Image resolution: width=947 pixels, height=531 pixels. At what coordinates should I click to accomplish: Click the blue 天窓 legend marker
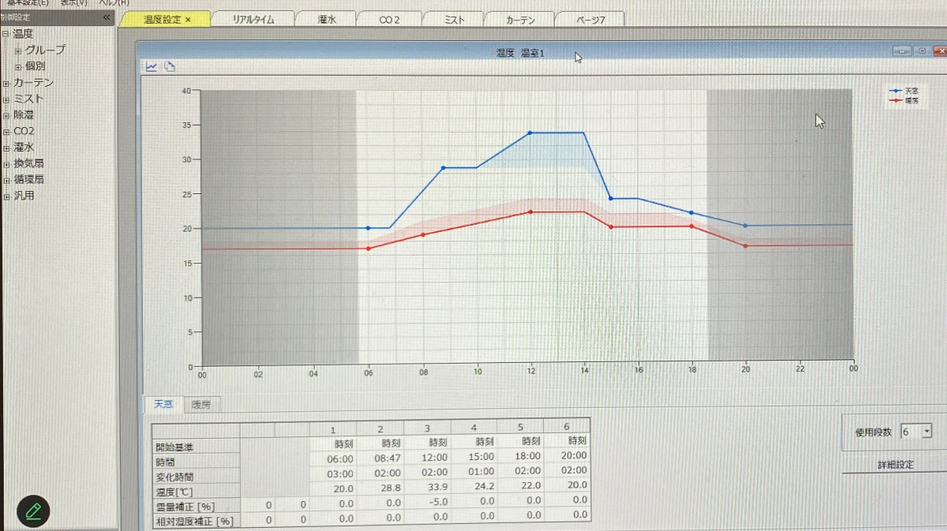(x=896, y=91)
